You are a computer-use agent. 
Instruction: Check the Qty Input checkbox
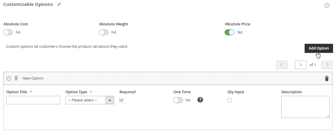[x=229, y=100]
